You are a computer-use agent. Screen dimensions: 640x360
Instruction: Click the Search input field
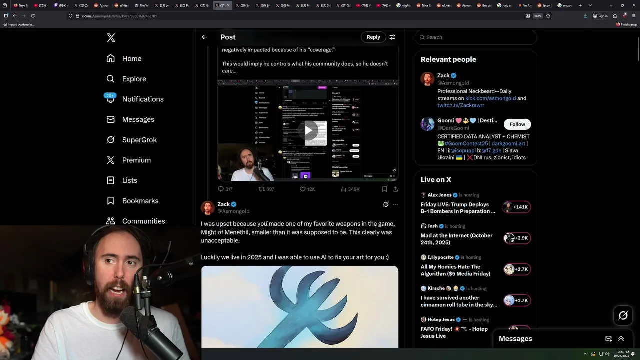[476, 37]
